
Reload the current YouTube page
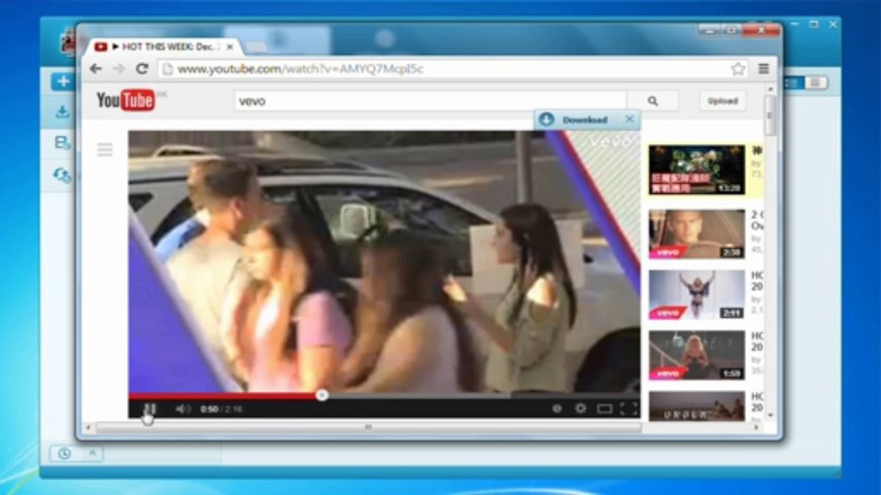(142, 69)
